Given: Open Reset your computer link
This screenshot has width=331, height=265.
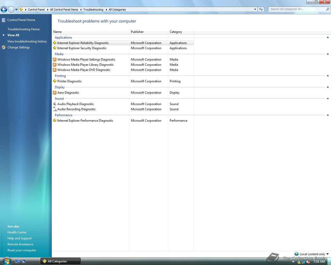Looking at the screenshot, I should 22,250.
